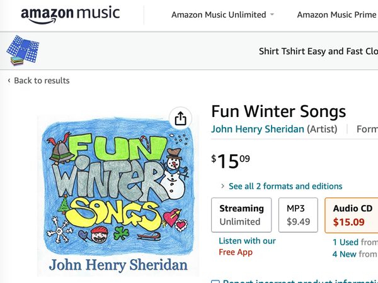Viewport: 378px width, 283px height.
Task: Click the Fun Winter Songs album cover
Action: click(118, 196)
